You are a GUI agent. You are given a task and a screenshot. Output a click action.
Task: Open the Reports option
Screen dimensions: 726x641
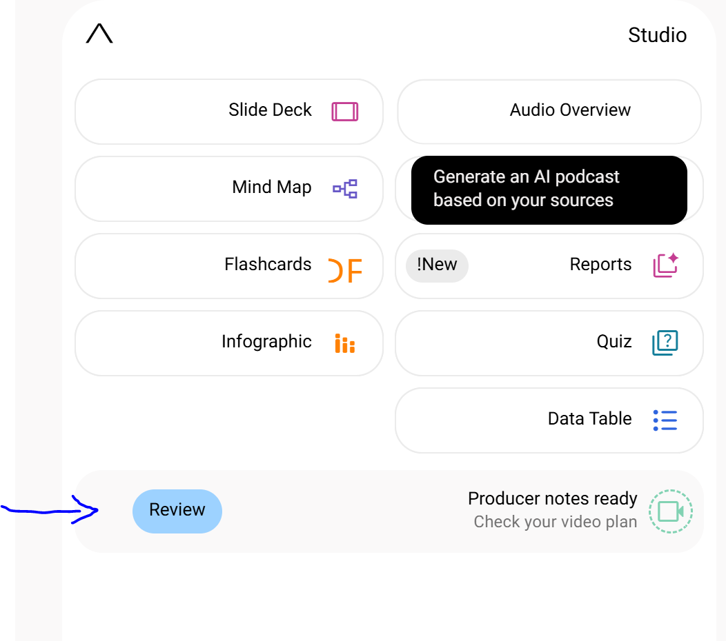pyautogui.click(x=549, y=266)
